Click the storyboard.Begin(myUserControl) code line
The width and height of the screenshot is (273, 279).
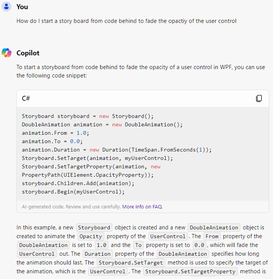73,192
